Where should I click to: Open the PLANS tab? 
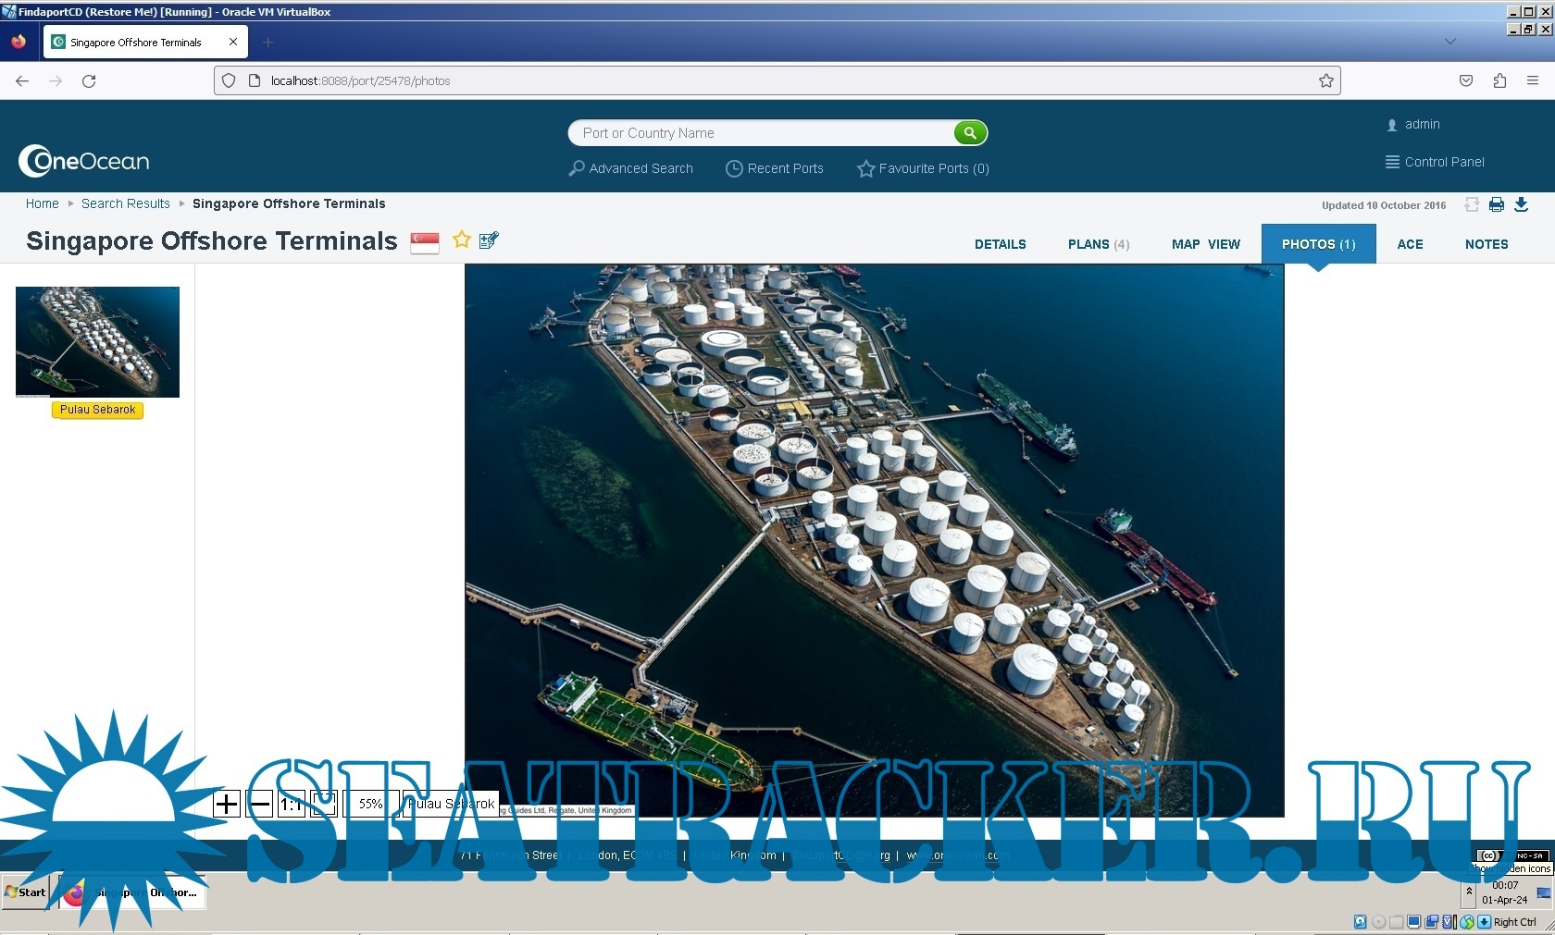tap(1097, 244)
